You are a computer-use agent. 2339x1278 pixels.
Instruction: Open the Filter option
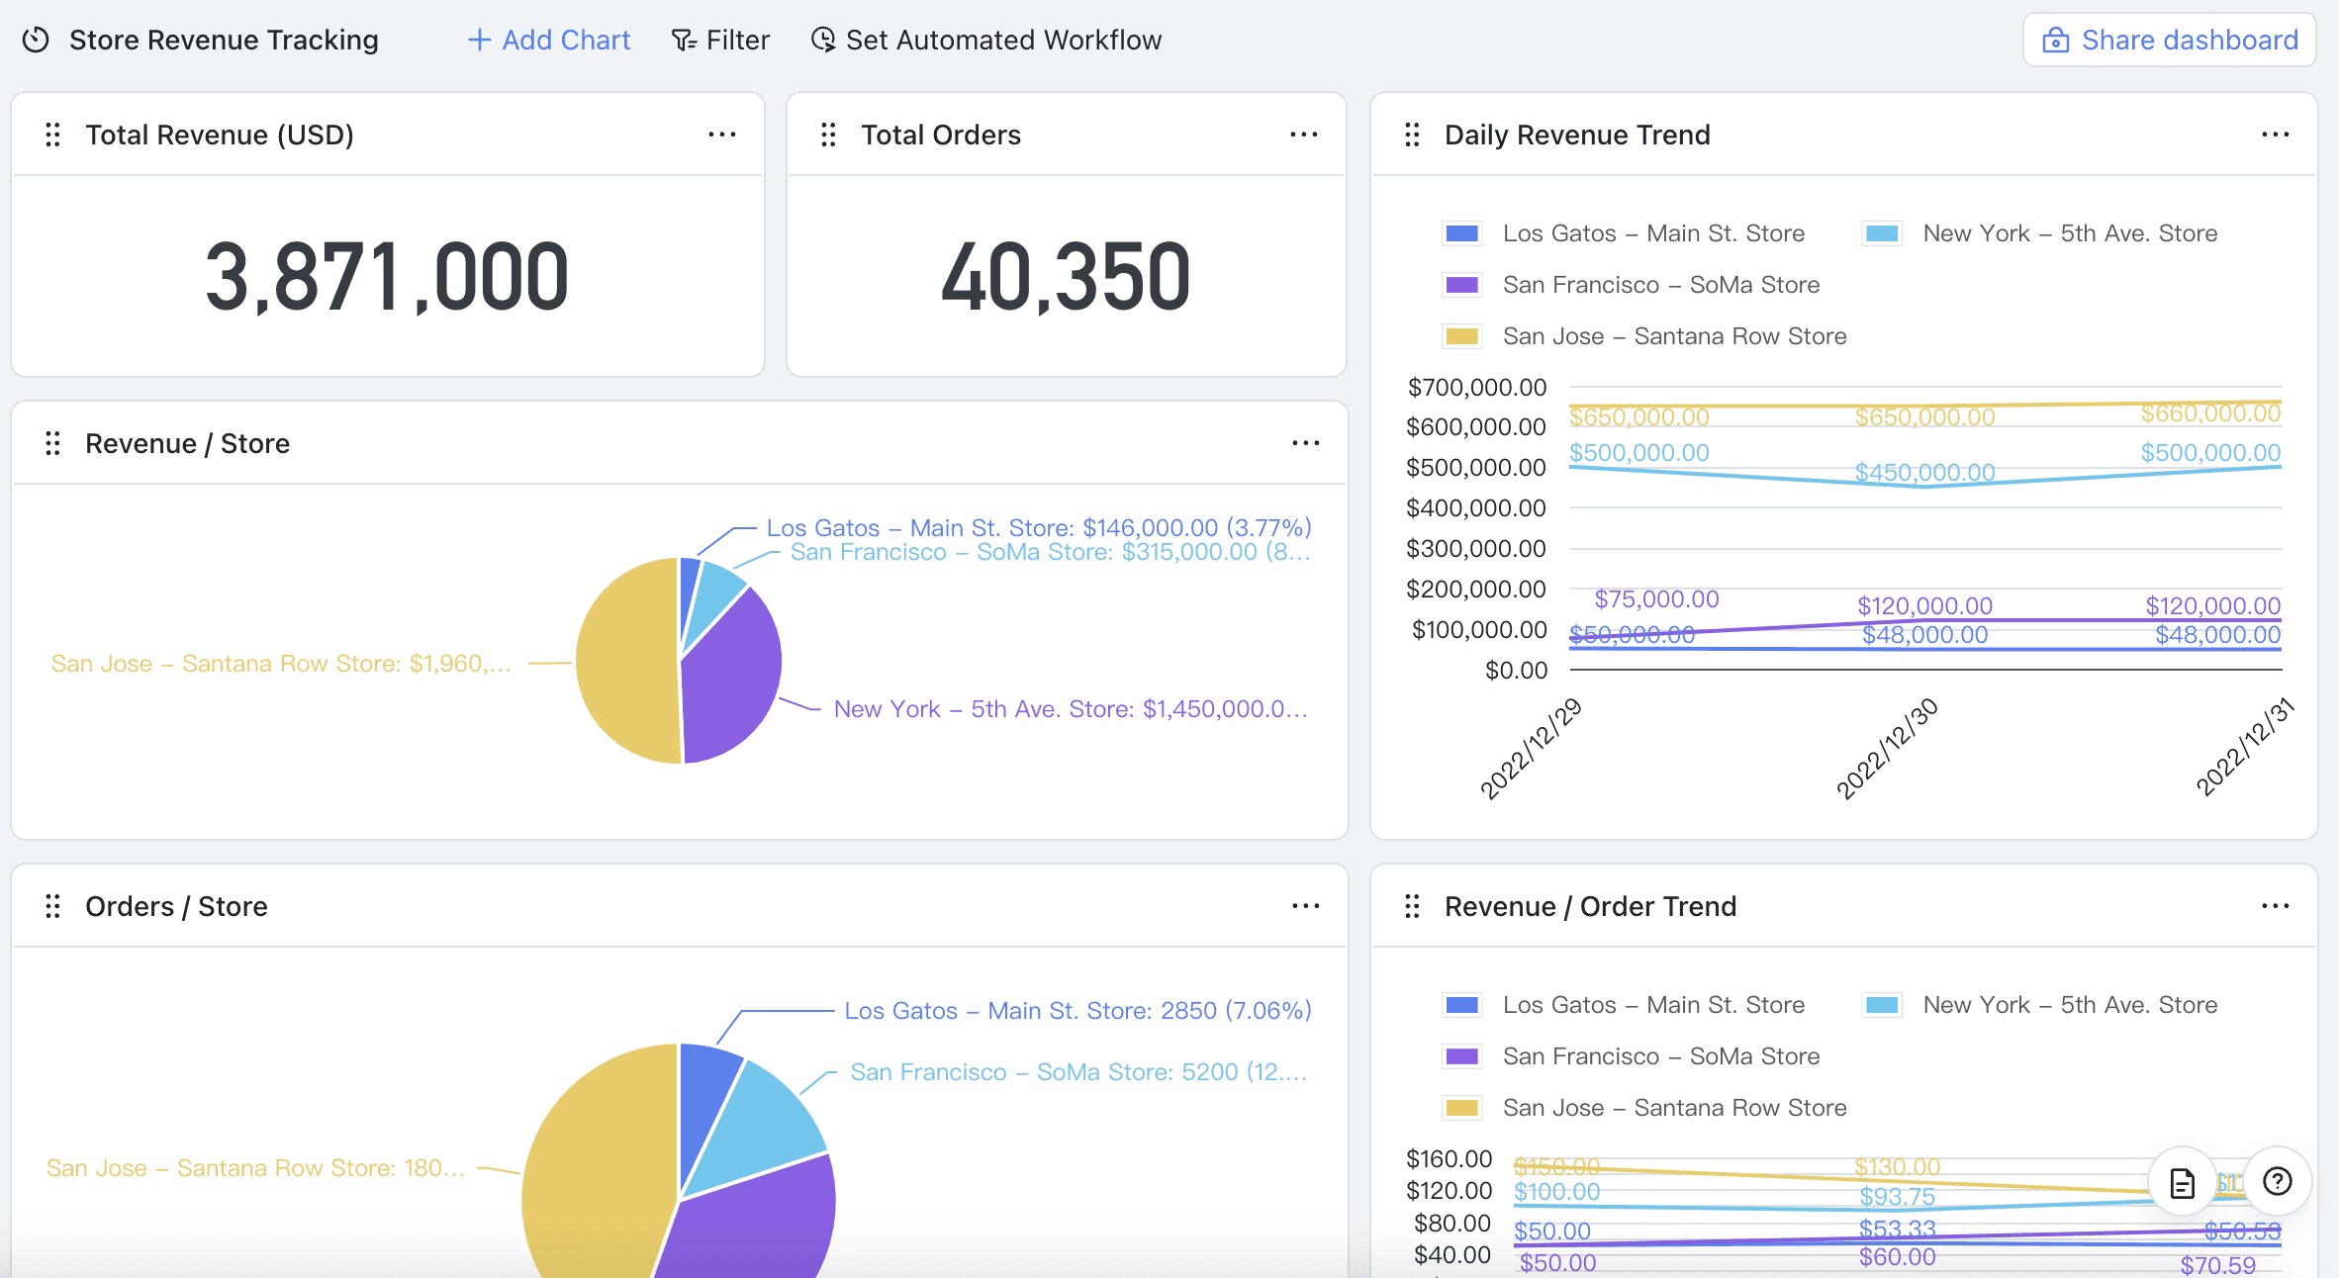720,40
